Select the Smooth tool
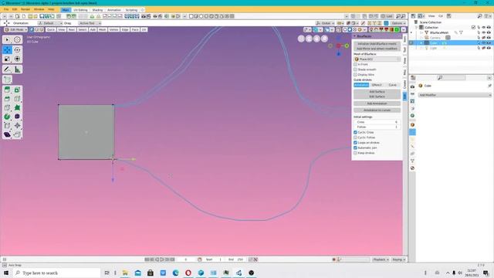The image size is (494, 278). click(17, 117)
